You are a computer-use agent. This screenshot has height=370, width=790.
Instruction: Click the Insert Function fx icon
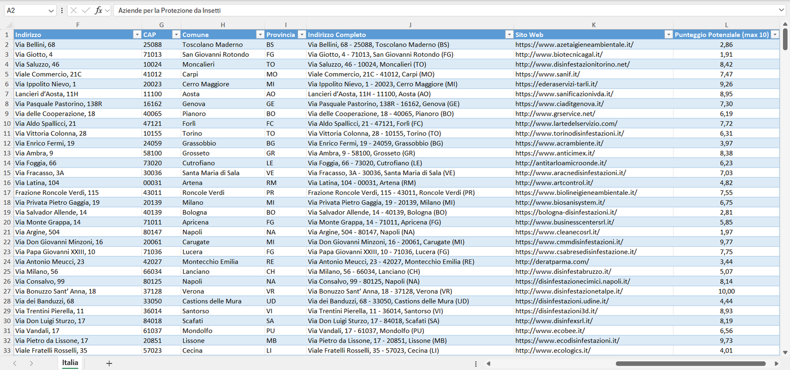pyautogui.click(x=98, y=10)
